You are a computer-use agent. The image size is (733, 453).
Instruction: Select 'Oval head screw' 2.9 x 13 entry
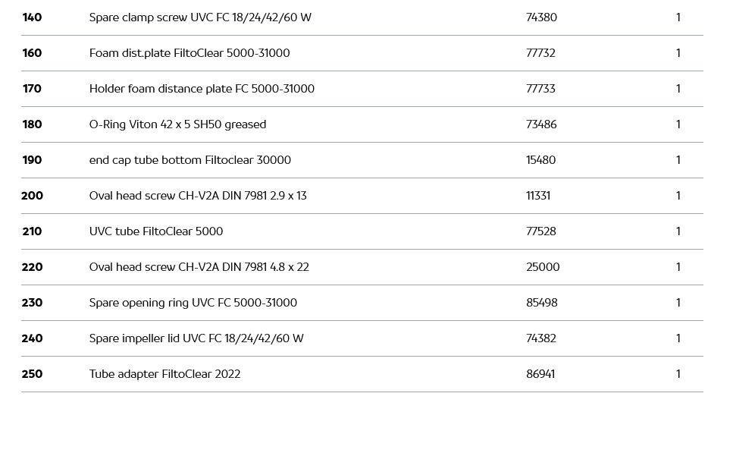(198, 196)
